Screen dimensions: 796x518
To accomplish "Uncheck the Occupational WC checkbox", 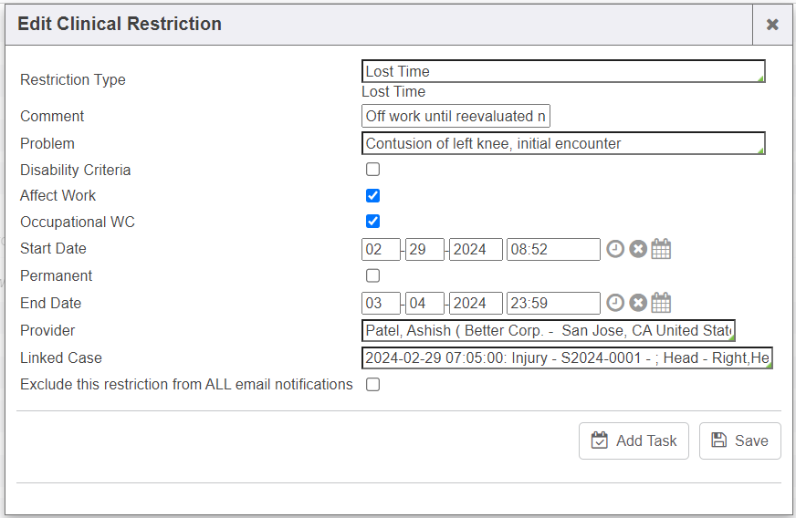I will (372, 222).
